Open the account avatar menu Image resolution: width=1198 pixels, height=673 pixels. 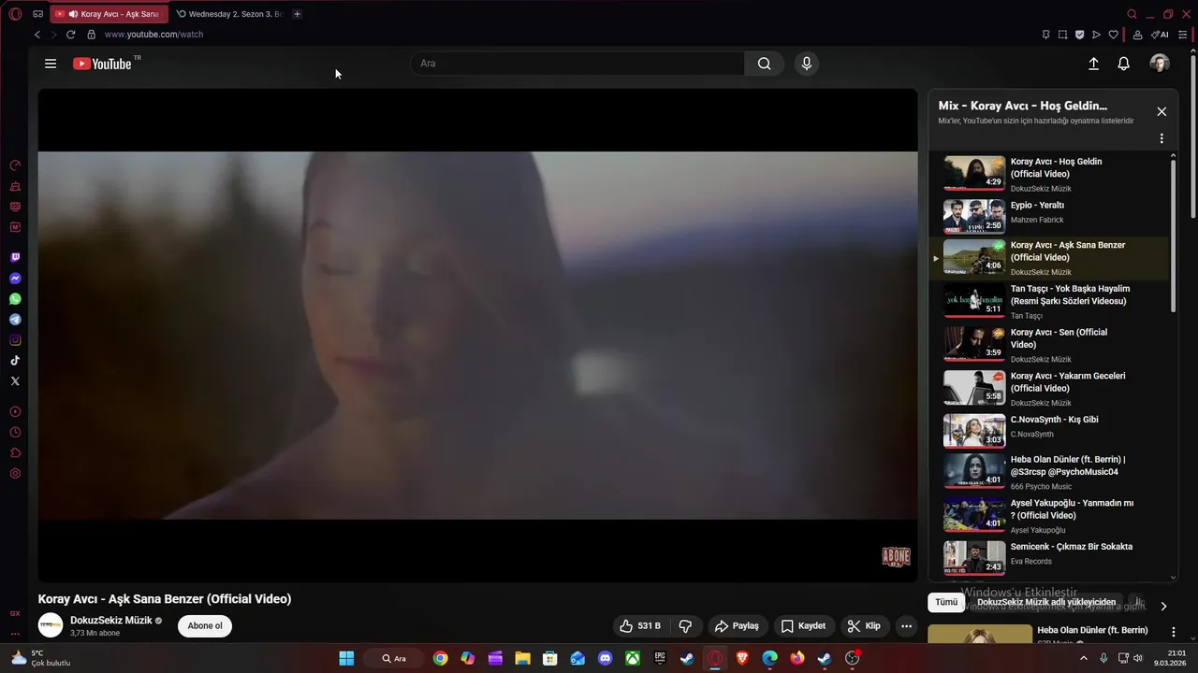click(1160, 64)
